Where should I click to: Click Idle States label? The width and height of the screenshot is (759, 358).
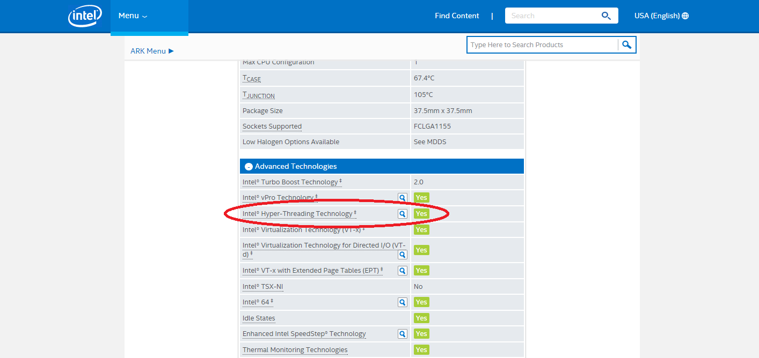(x=259, y=318)
